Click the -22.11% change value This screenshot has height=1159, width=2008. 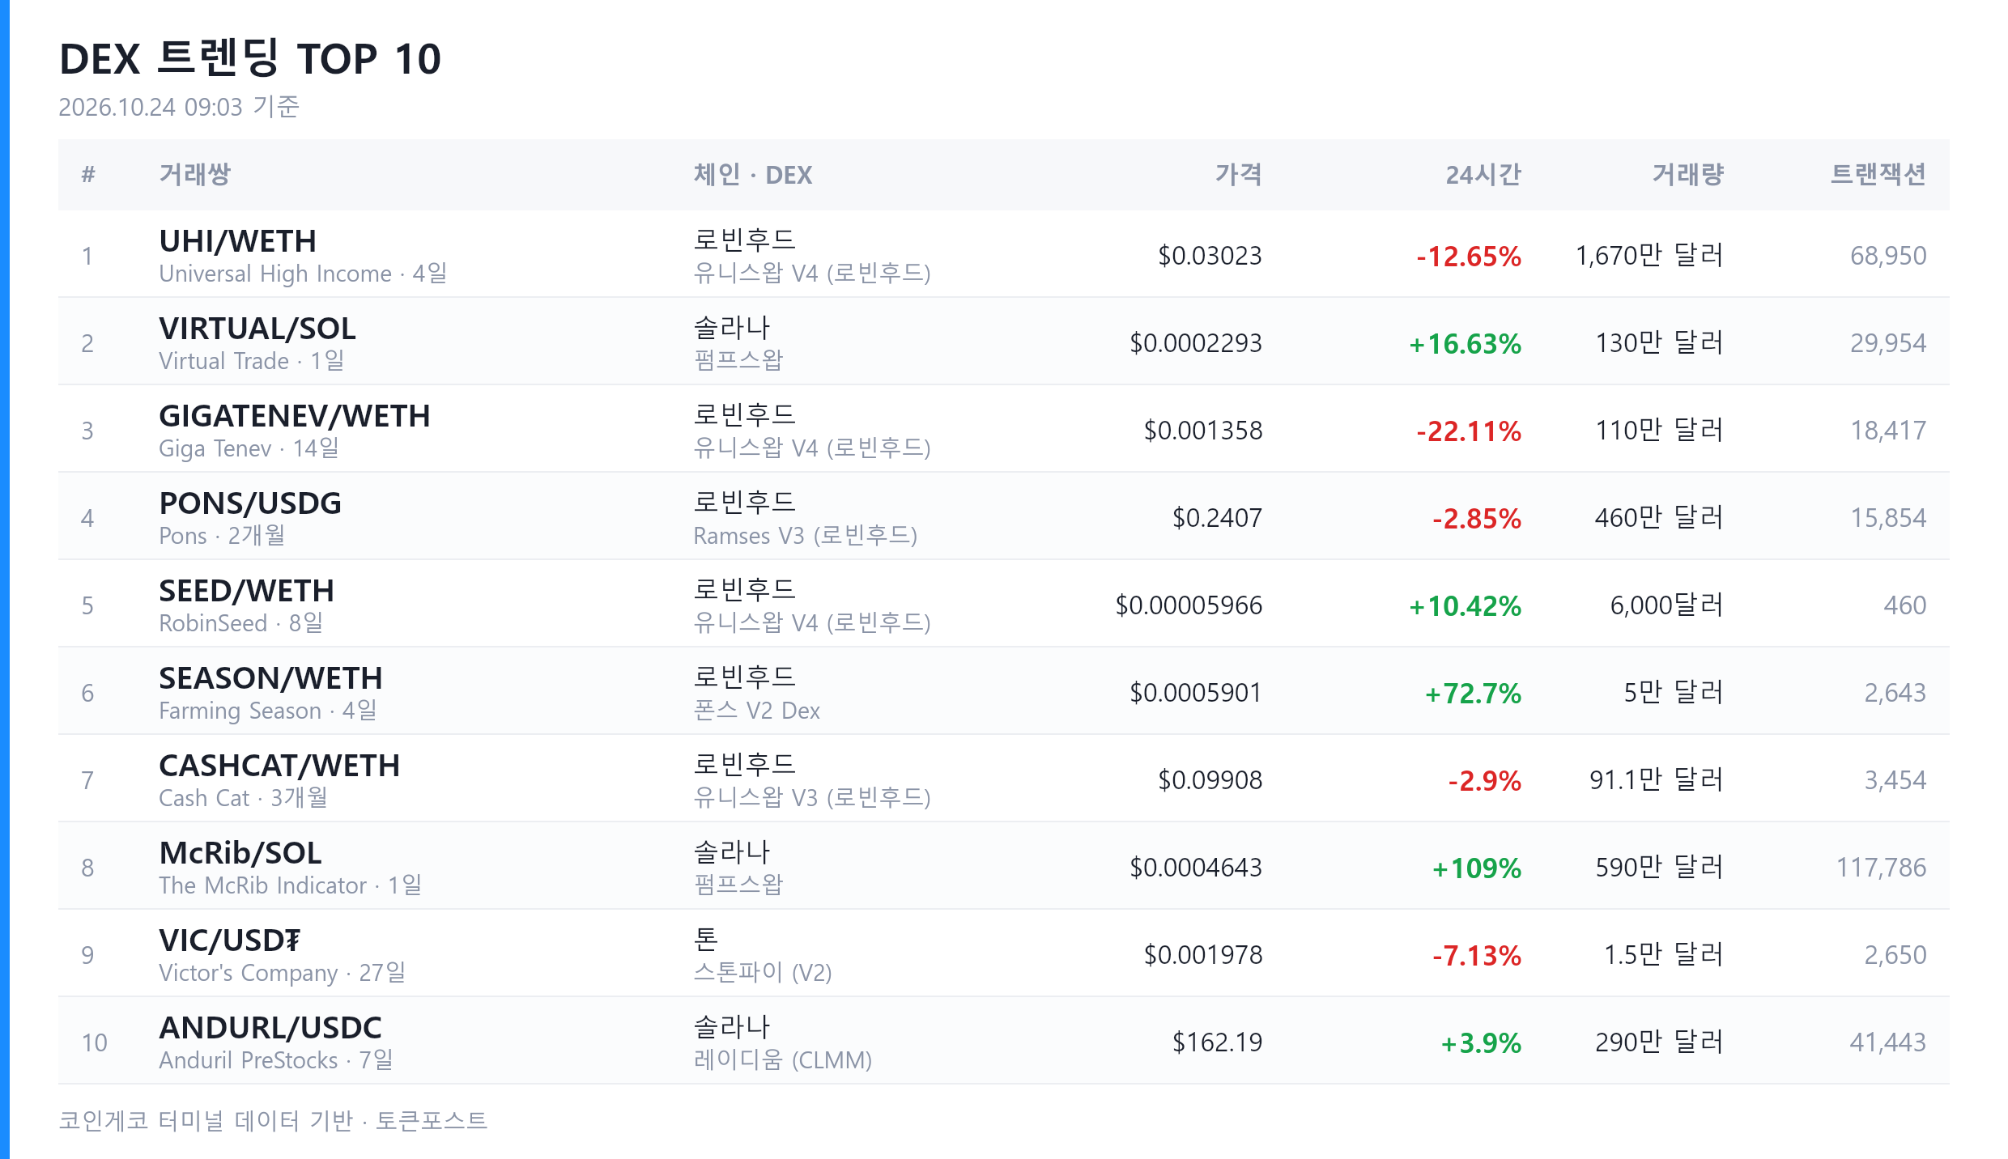point(1469,431)
